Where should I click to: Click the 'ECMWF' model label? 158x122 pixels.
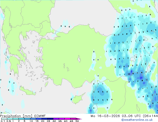(x=40, y=116)
